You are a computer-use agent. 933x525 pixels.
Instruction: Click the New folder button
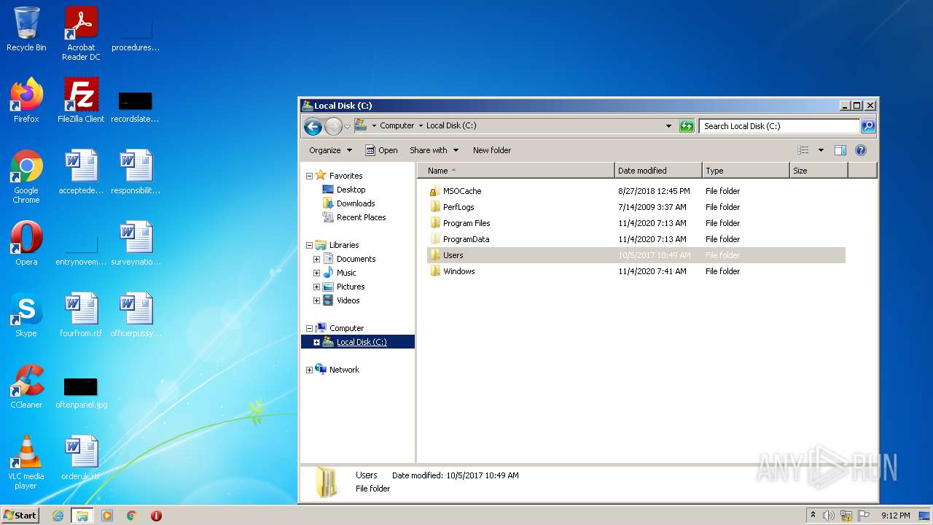pos(491,150)
